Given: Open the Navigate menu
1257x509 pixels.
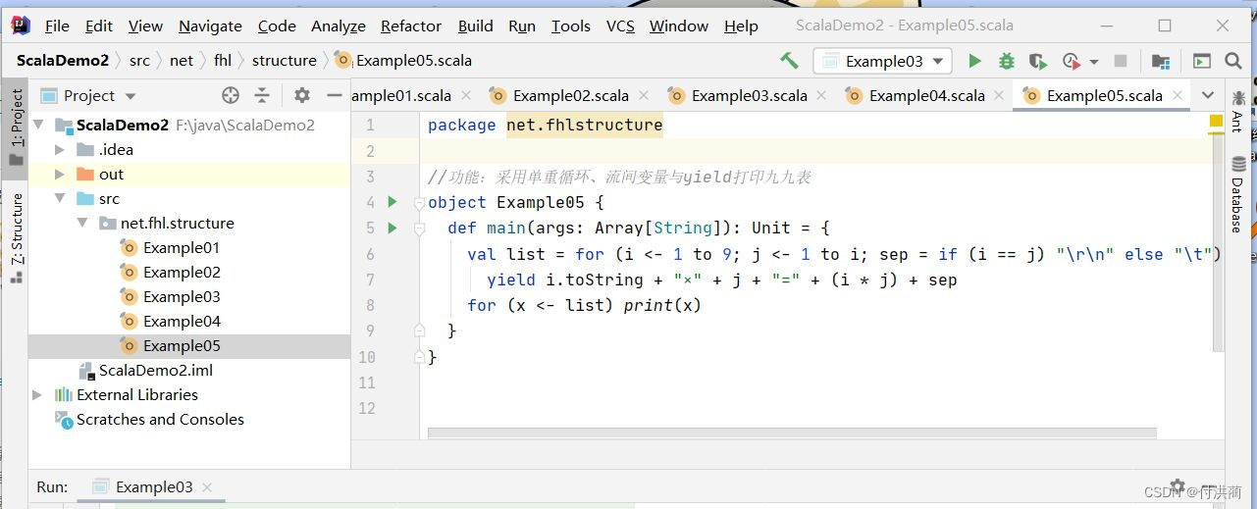Looking at the screenshot, I should click(x=210, y=26).
